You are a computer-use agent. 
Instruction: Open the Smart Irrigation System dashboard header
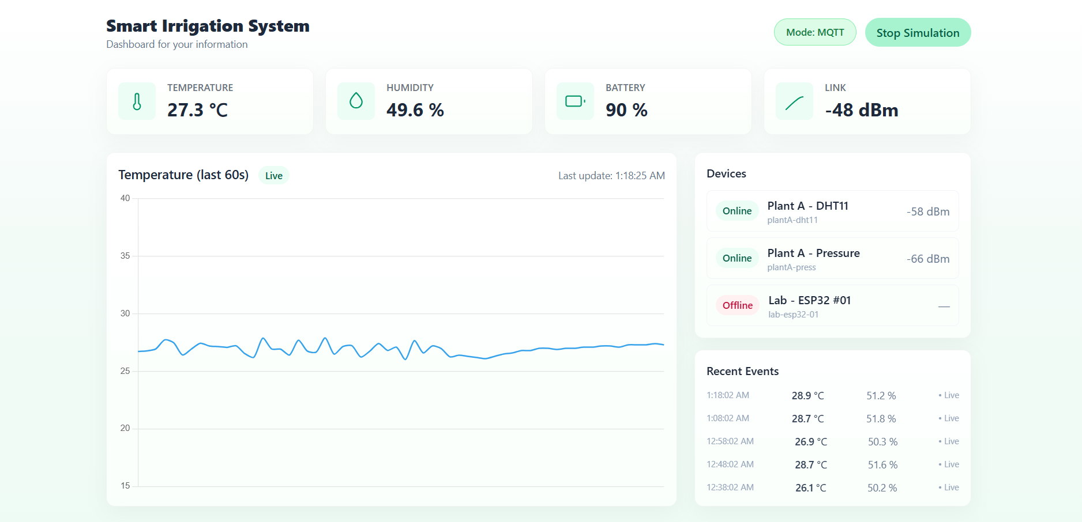pyautogui.click(x=208, y=26)
